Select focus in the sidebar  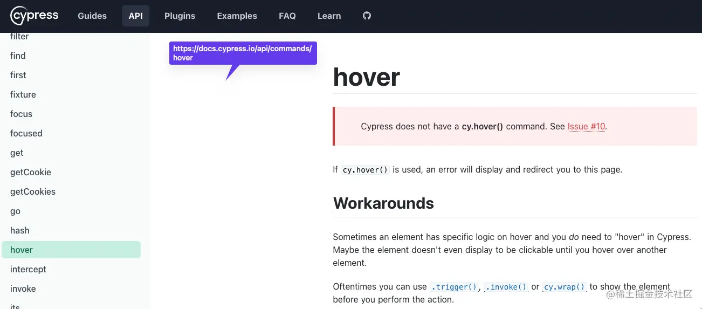click(x=22, y=114)
